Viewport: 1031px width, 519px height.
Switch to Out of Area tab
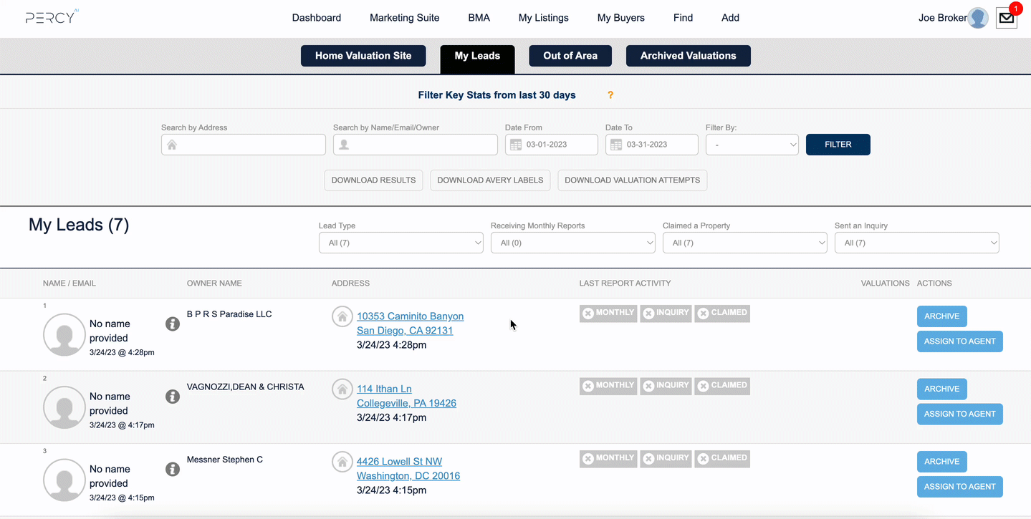pyautogui.click(x=570, y=56)
